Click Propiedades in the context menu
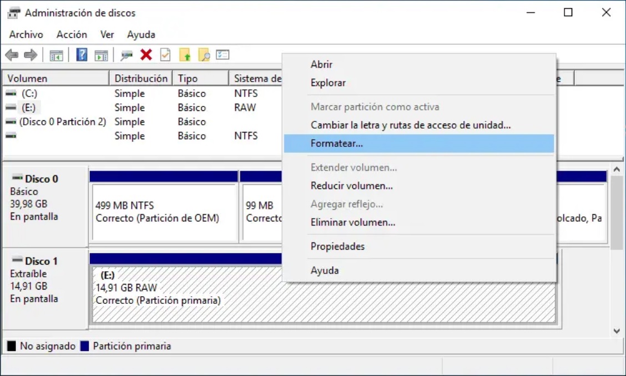The image size is (626, 376). click(x=337, y=246)
